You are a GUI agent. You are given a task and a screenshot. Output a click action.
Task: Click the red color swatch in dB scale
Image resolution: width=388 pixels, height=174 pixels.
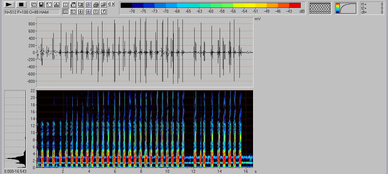click(x=295, y=5)
